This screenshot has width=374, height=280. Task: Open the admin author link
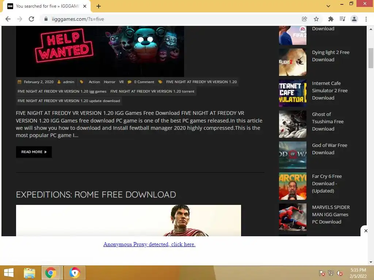pos(68,82)
